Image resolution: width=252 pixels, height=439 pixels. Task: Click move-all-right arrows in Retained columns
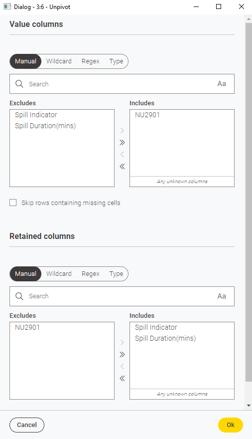[x=122, y=355]
